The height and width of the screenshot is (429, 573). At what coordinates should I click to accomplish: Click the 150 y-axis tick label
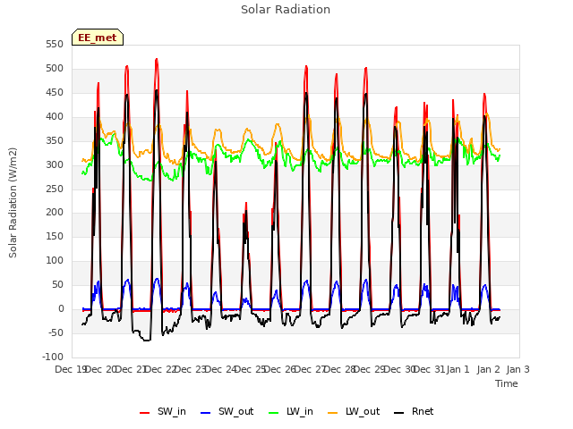55,236
